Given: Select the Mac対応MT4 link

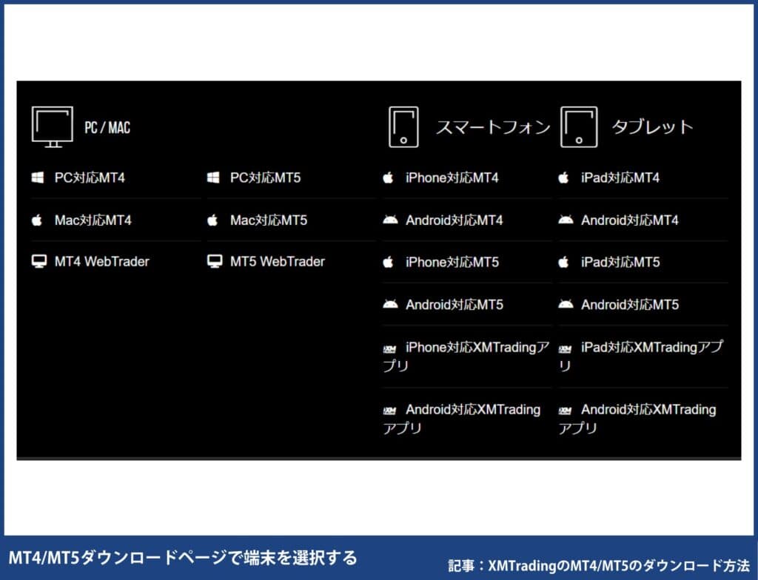Looking at the screenshot, I should 93,220.
